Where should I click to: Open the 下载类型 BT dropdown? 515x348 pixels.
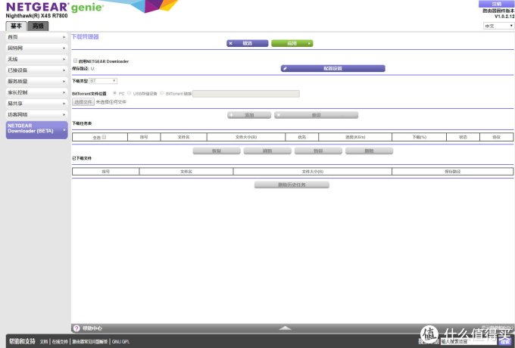(103, 80)
